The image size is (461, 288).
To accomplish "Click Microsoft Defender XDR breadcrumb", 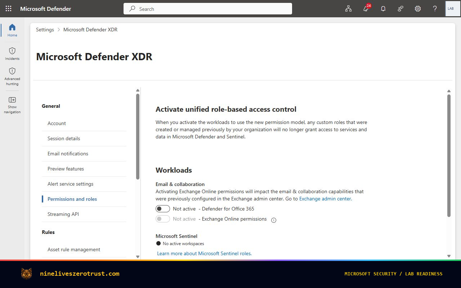I will pyautogui.click(x=90, y=30).
